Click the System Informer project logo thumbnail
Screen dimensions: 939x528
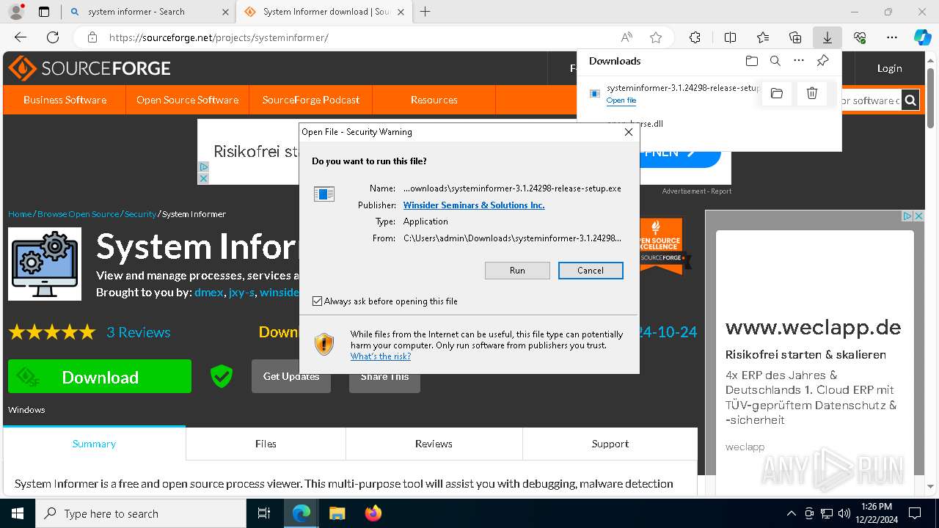[x=45, y=264]
